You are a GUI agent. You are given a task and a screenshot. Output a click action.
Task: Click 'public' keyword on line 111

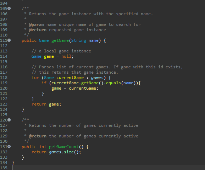(x=29, y=41)
